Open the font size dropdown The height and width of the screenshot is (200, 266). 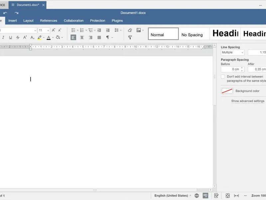(48, 30)
